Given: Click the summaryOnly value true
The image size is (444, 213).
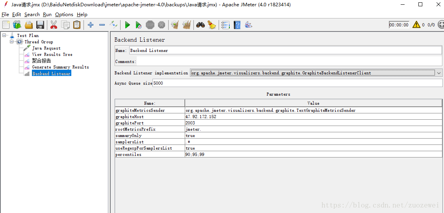Looking at the screenshot, I should [x=314, y=135].
